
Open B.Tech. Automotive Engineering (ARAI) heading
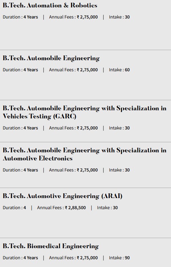tap(63, 196)
